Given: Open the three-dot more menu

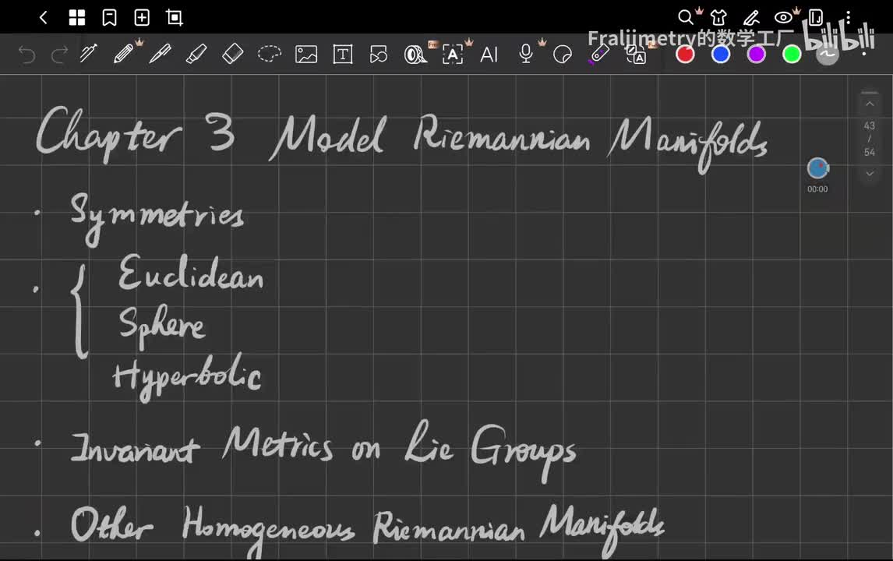Looking at the screenshot, I should tap(848, 18).
